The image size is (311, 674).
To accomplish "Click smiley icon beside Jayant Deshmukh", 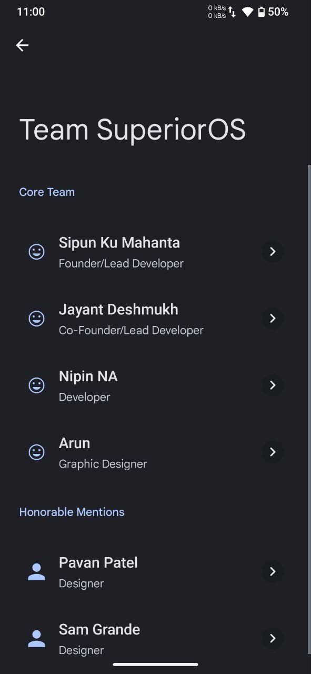I will coord(36,319).
